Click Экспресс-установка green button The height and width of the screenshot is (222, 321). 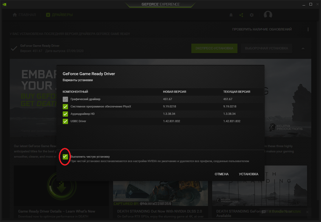pyautogui.click(x=214, y=48)
